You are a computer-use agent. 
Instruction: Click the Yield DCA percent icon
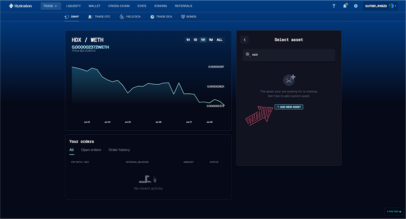coord(122,17)
